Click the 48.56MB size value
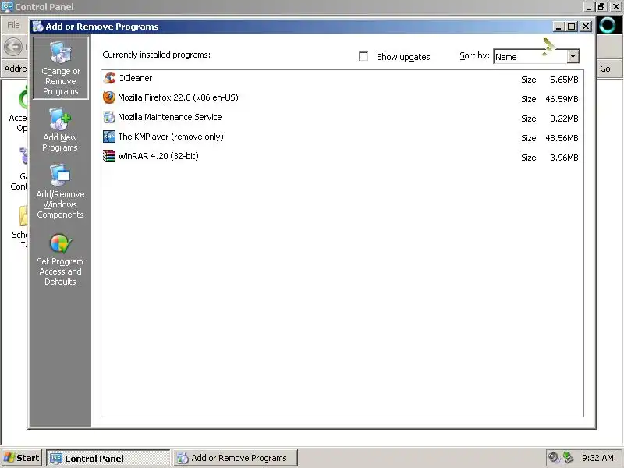 562,138
